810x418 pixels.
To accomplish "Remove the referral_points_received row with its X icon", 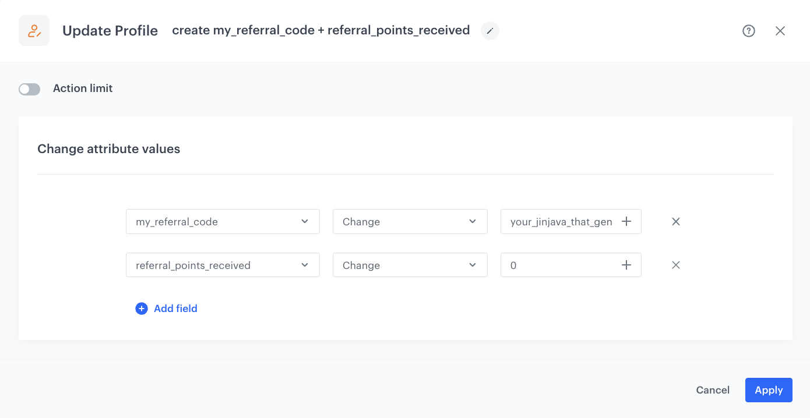I will pos(675,265).
